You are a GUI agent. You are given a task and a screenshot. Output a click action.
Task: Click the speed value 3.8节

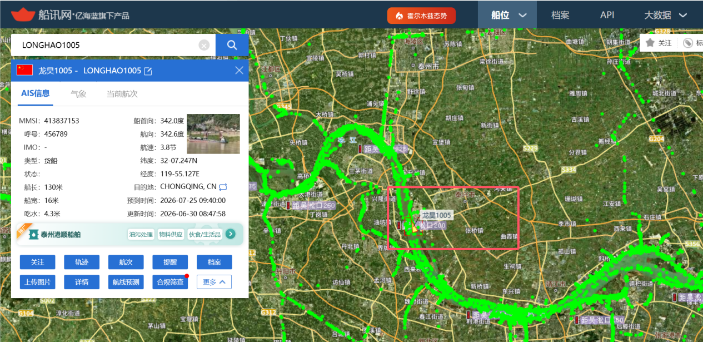tap(168, 147)
